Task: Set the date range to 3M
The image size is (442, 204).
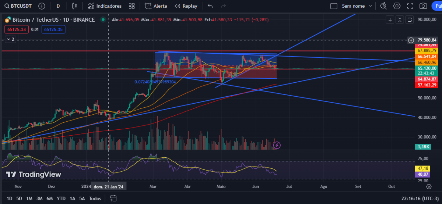Action: point(39,198)
